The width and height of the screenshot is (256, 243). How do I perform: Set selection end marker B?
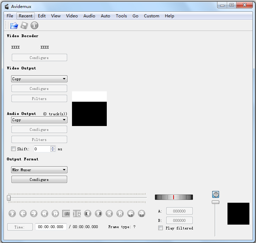click(77, 213)
